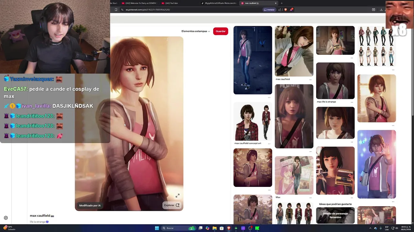Click the share icon in address bar
The height and width of the screenshot is (232, 414).
point(280,10)
